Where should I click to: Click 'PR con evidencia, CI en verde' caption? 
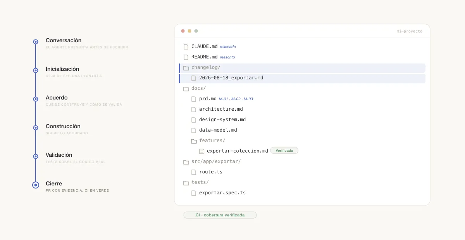(77, 190)
